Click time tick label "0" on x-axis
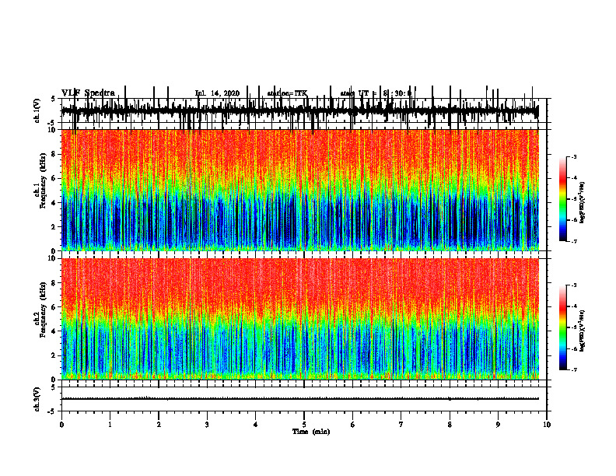Image resolution: width=616 pixels, height=476 pixels. coord(61,425)
